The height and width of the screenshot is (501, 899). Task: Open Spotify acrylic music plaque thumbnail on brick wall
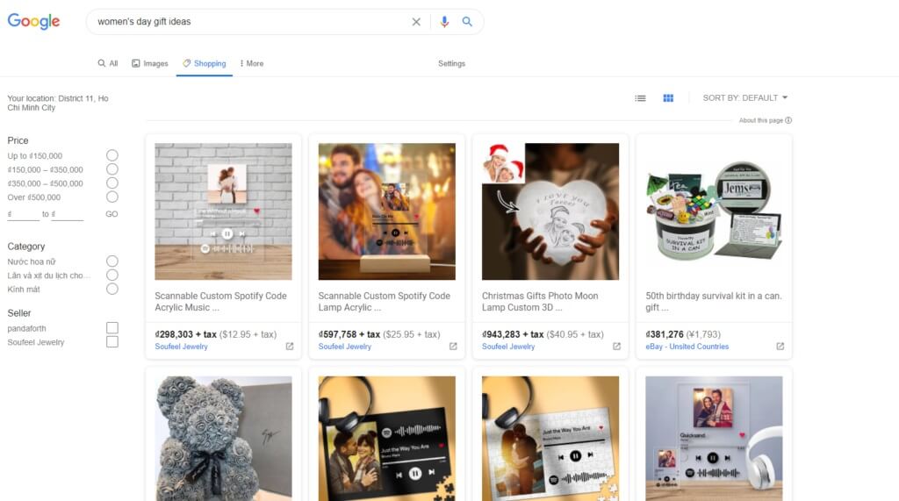223,211
